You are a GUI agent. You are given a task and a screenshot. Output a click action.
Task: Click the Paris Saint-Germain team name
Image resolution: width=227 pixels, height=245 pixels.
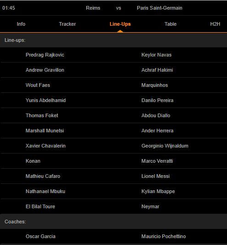pos(160,8)
